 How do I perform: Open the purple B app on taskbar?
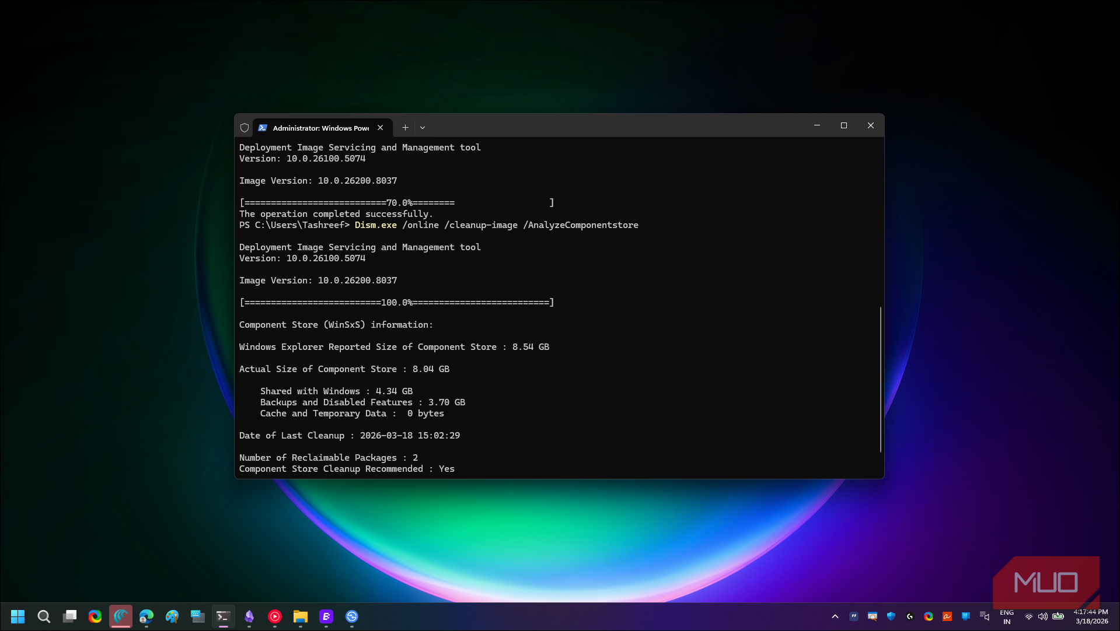[x=326, y=616]
